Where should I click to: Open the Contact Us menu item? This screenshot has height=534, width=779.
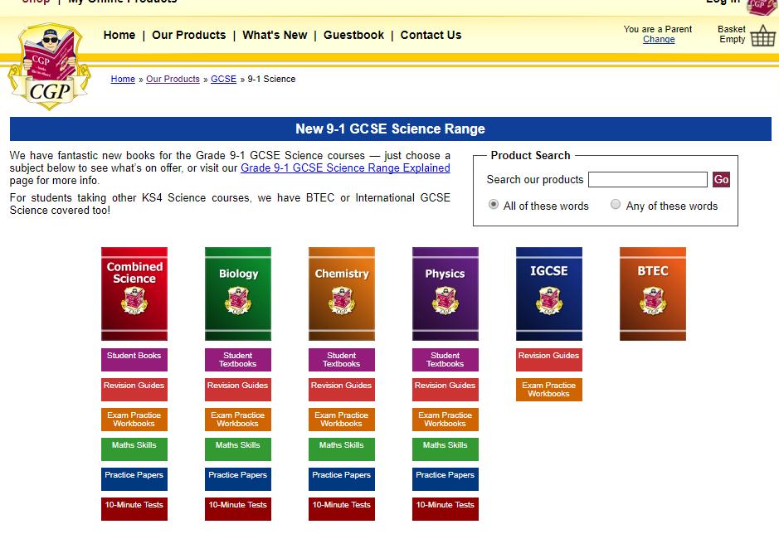pos(431,36)
